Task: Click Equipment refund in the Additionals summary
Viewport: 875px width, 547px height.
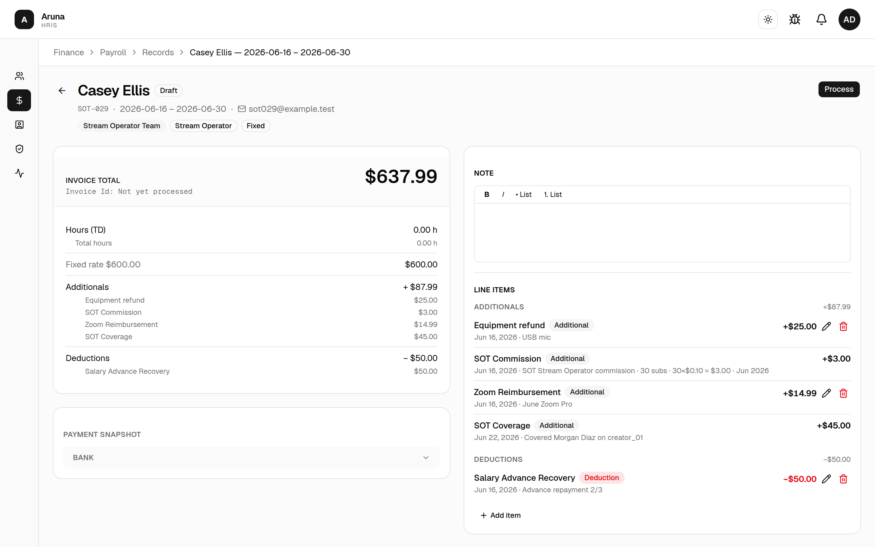Action: coord(115,300)
